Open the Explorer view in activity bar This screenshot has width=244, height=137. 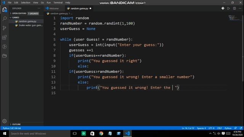(x=4, y=10)
